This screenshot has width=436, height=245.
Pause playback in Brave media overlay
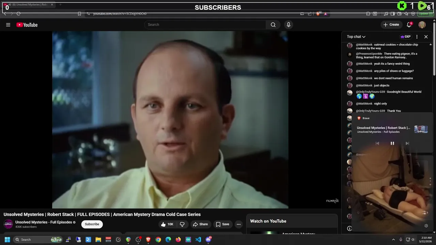(392, 143)
